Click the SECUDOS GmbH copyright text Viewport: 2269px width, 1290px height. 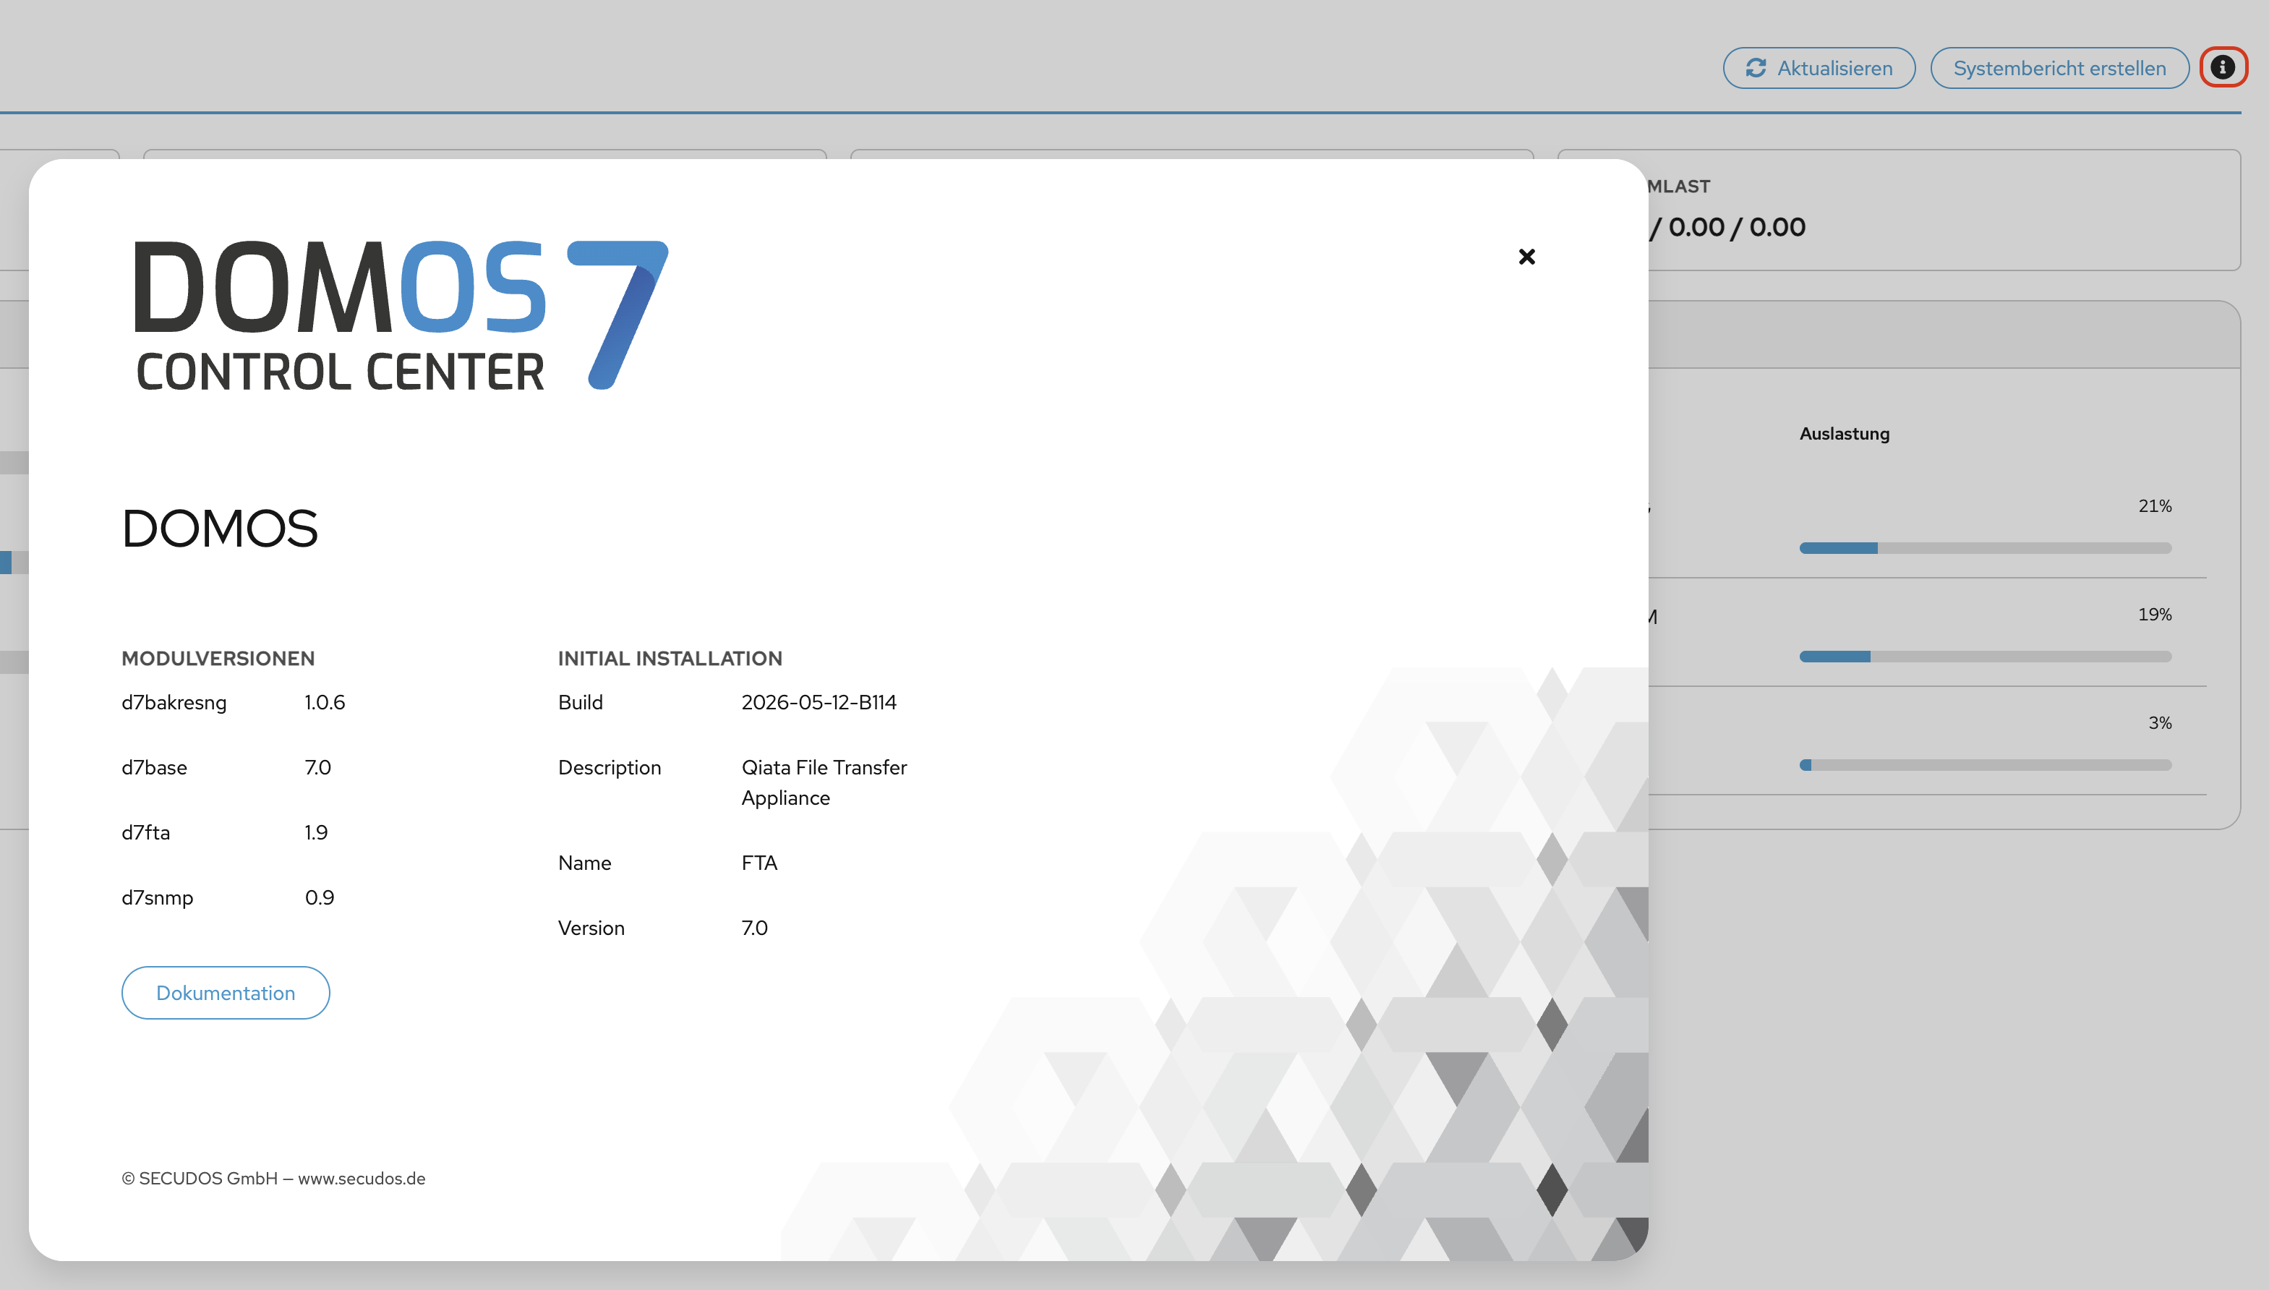point(273,1179)
